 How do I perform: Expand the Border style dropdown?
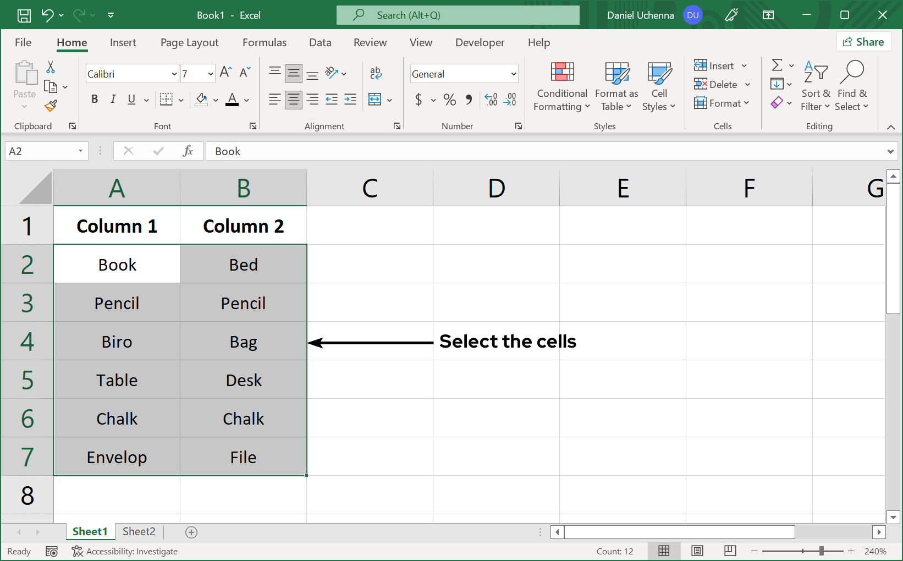point(180,100)
